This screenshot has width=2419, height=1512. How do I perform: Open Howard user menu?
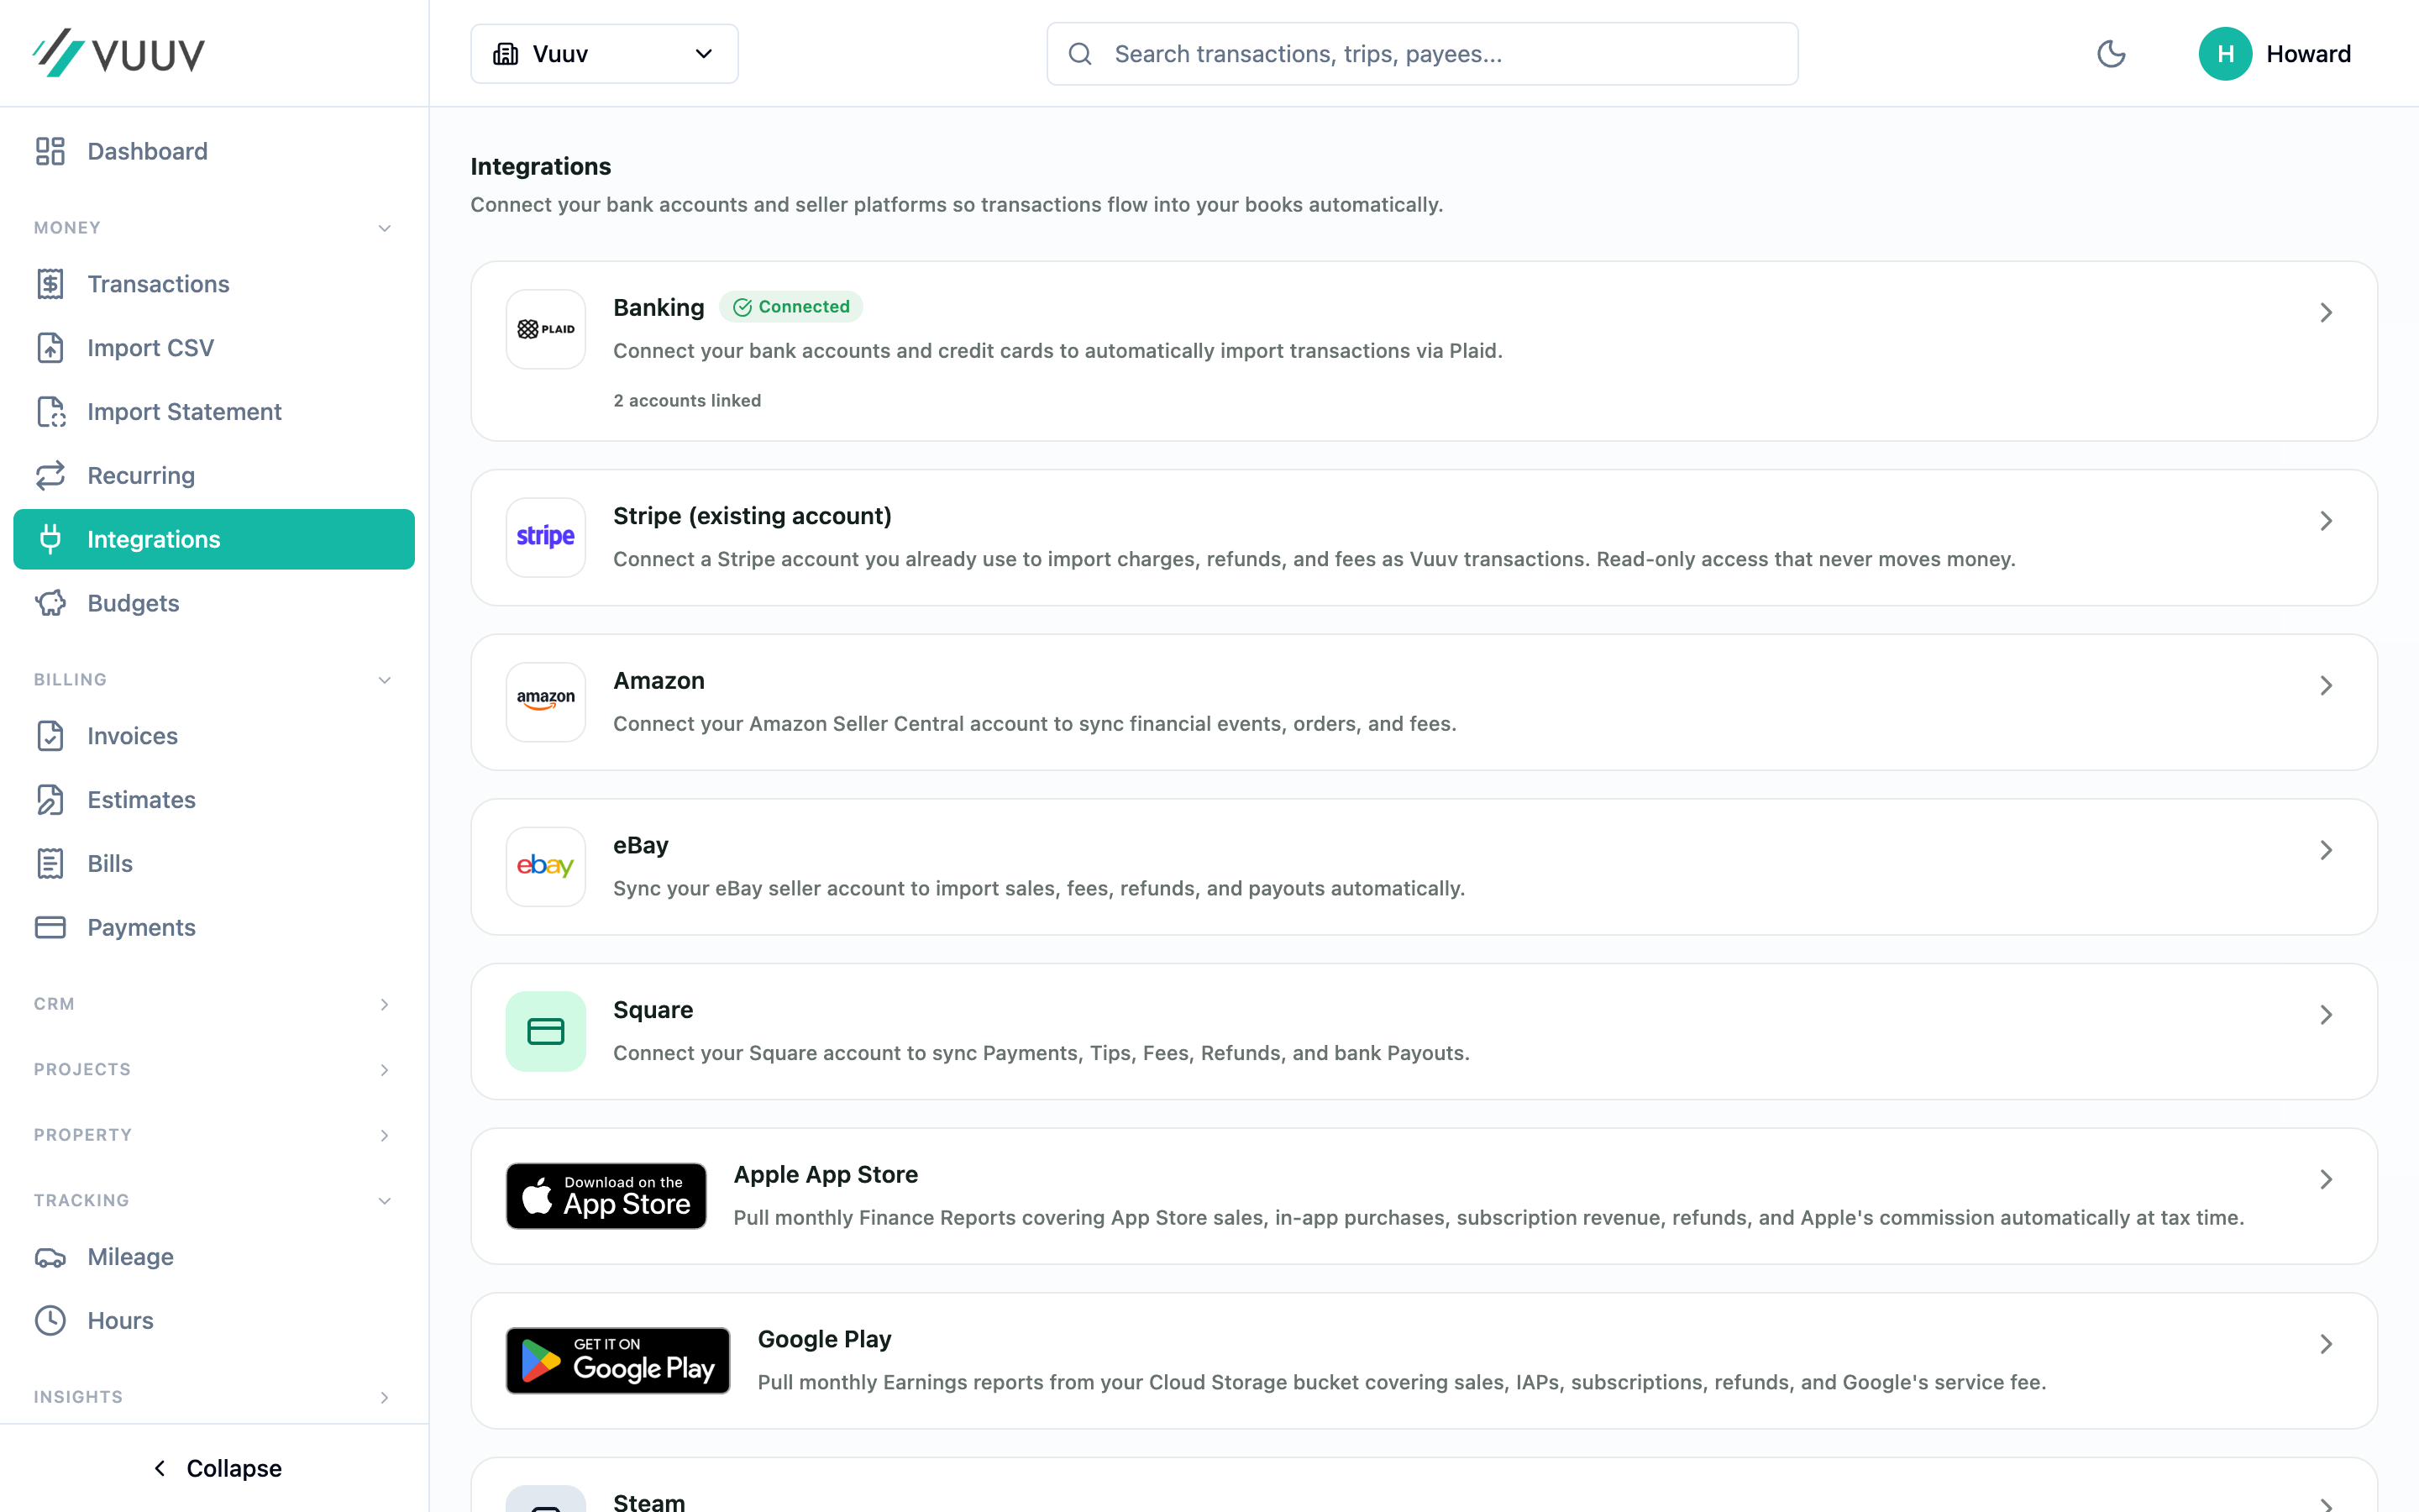(2275, 54)
